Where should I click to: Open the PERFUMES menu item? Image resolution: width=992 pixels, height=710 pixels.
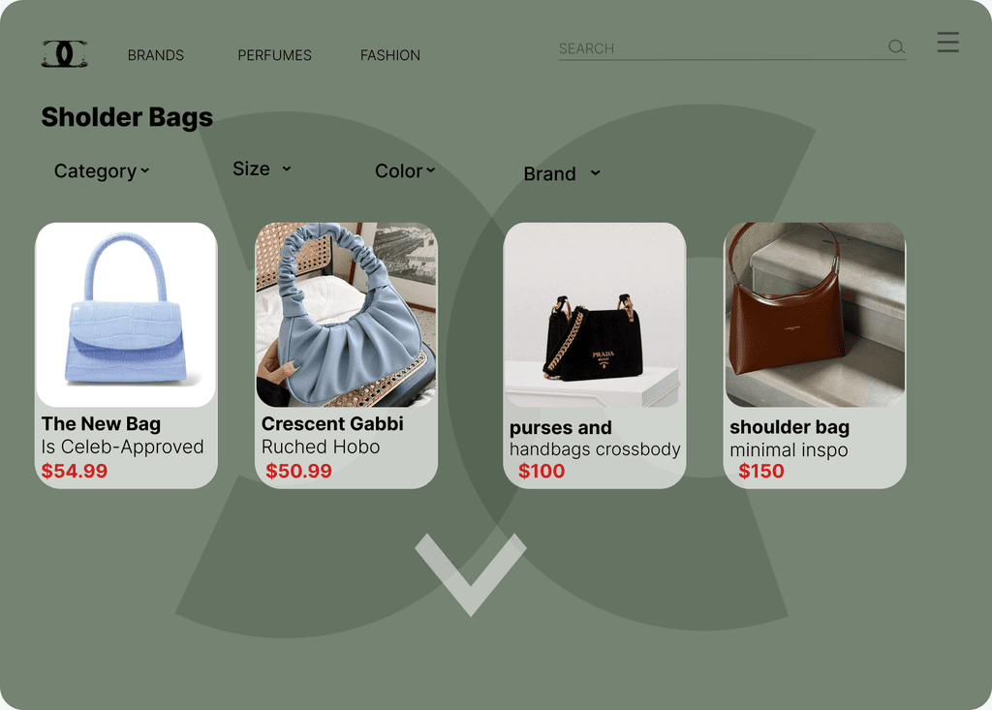(x=274, y=55)
